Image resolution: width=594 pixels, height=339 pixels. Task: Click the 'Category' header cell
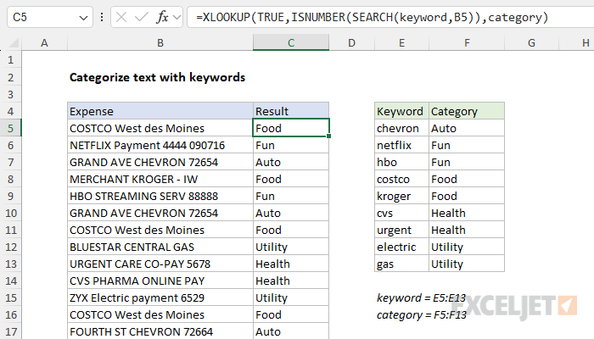coord(467,111)
